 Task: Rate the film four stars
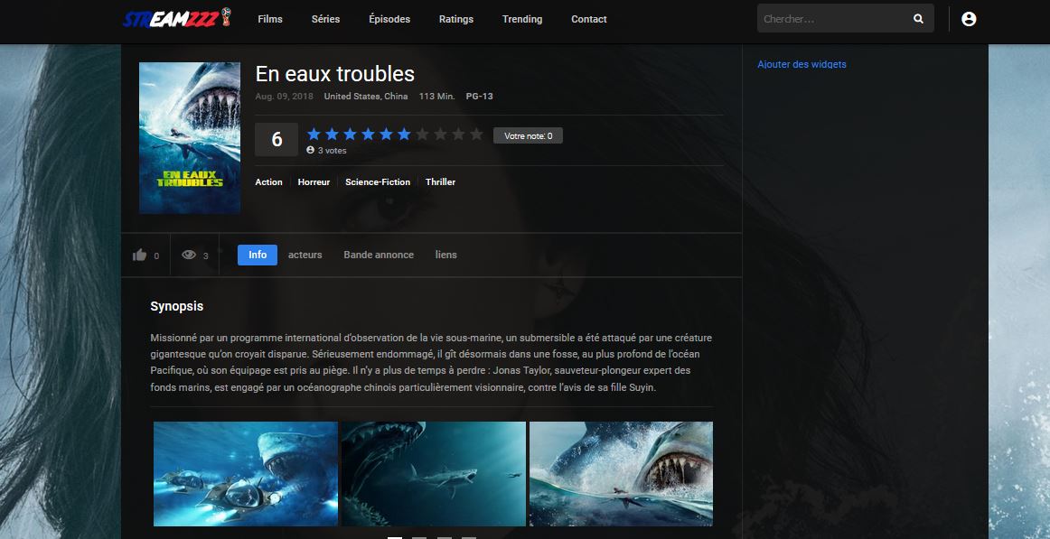(368, 135)
